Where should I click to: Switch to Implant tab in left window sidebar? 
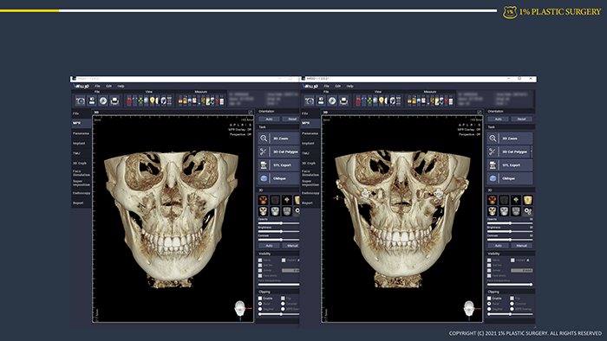tap(81, 144)
